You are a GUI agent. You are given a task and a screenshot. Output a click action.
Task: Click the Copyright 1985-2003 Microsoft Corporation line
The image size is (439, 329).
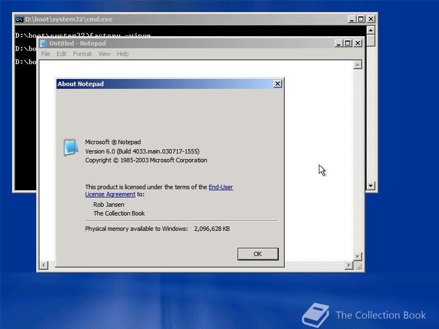click(146, 160)
